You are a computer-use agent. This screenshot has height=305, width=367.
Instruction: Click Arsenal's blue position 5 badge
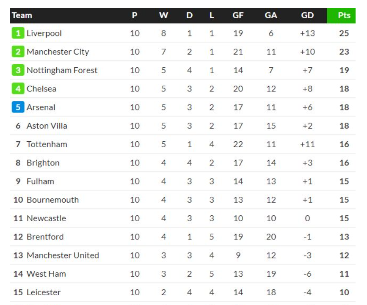[18, 107]
